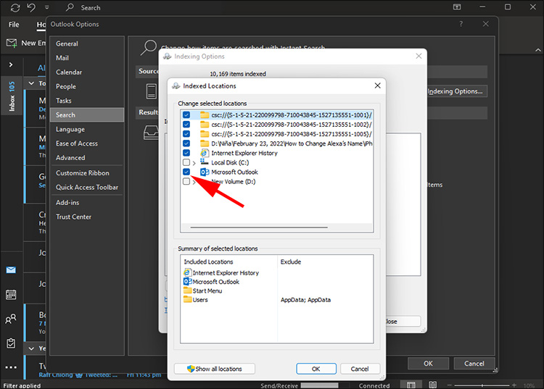Select Quick Access Toolbar option category

click(x=87, y=187)
